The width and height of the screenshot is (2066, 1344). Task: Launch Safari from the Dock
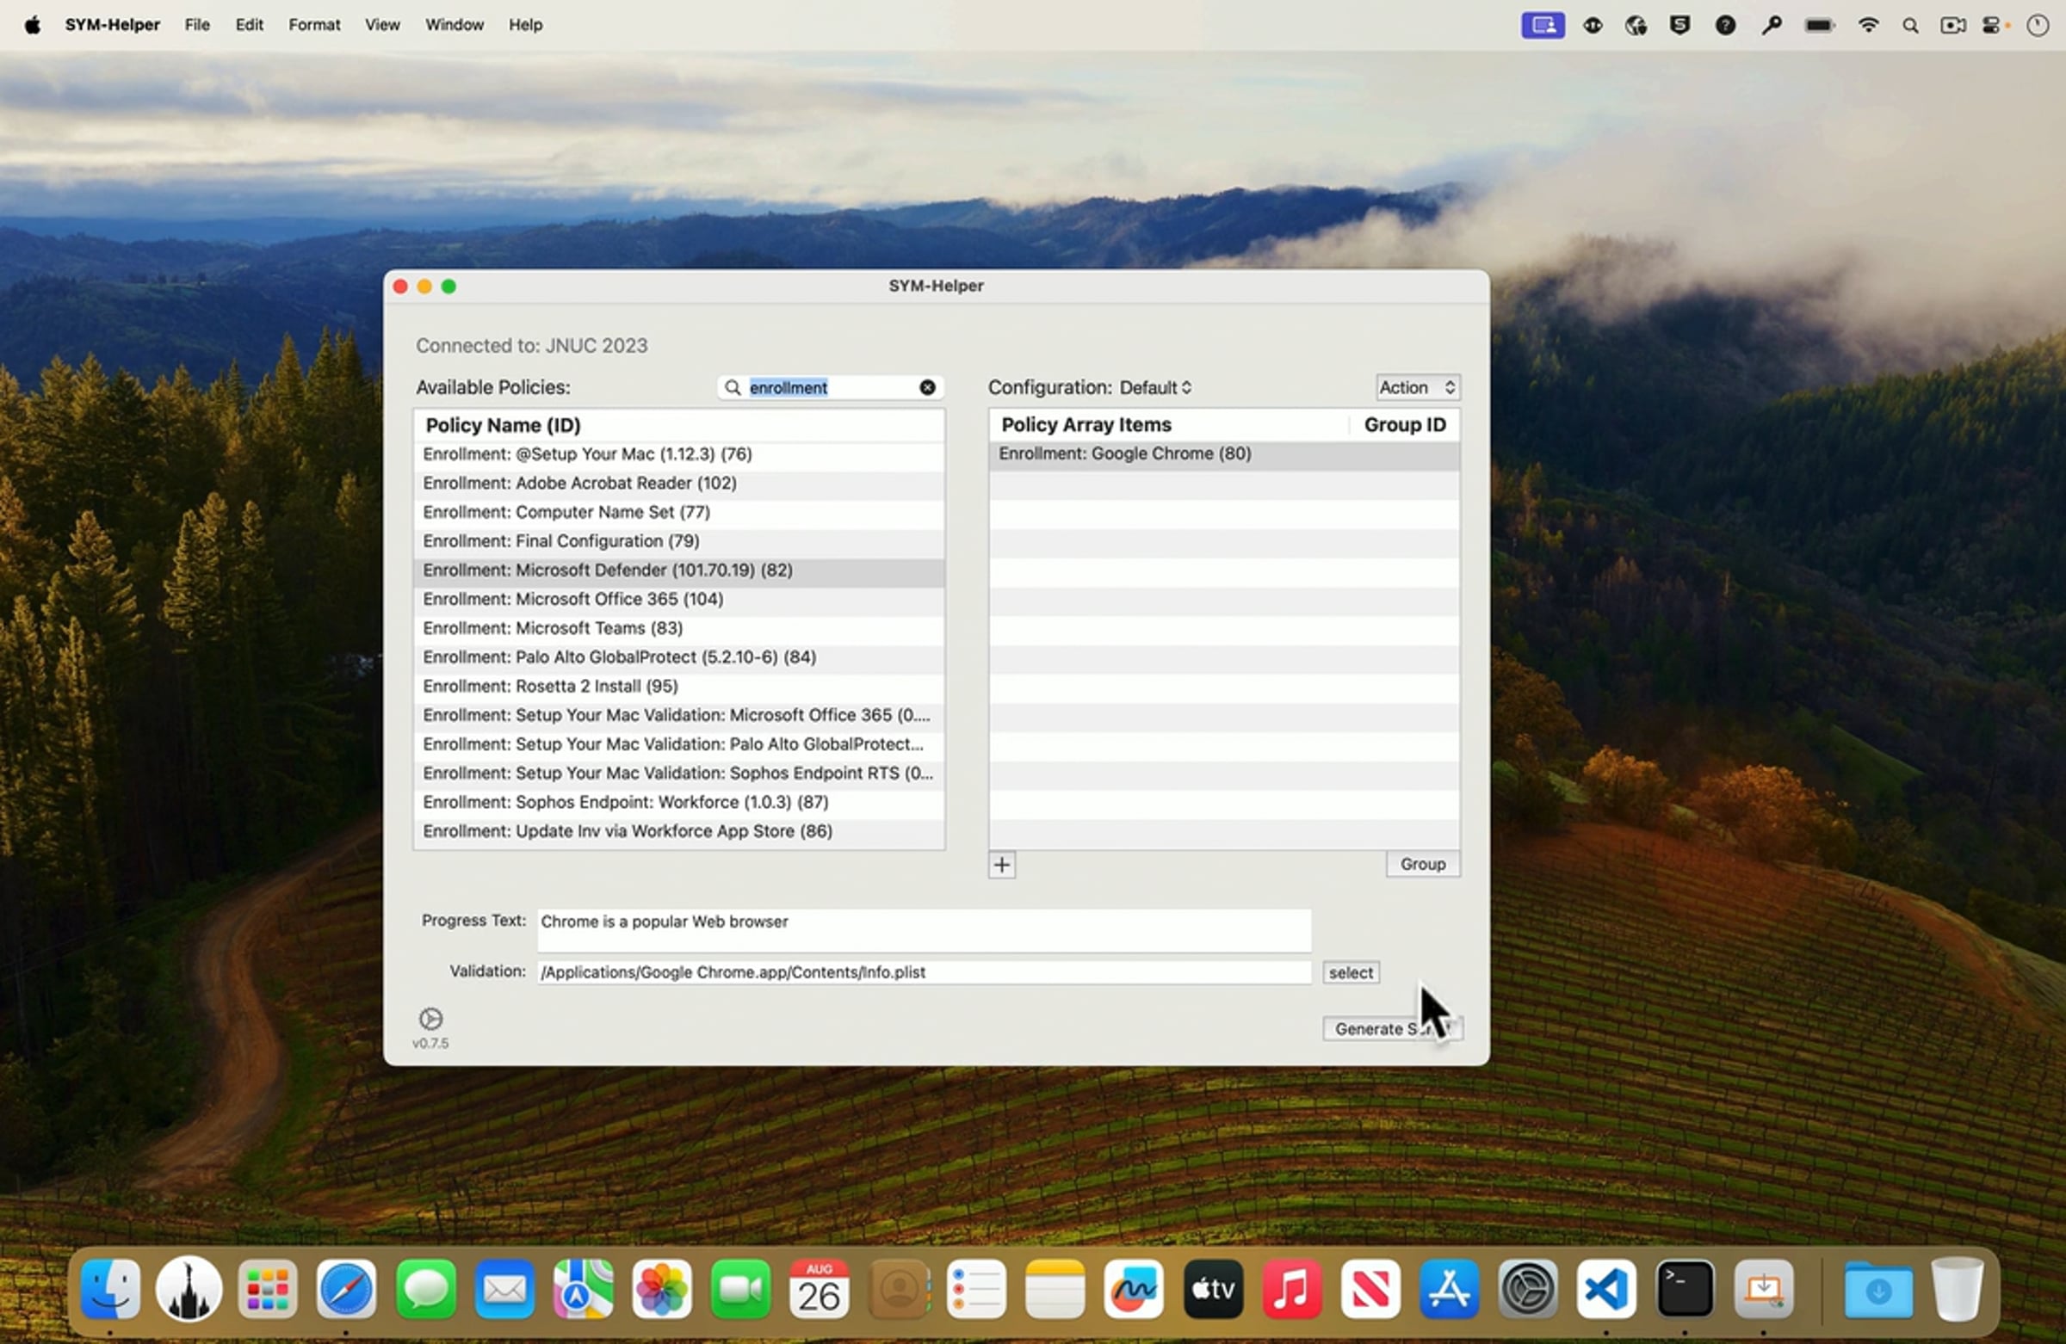pos(346,1289)
